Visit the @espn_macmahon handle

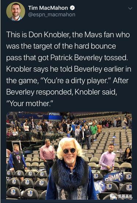[x=52, y=15]
